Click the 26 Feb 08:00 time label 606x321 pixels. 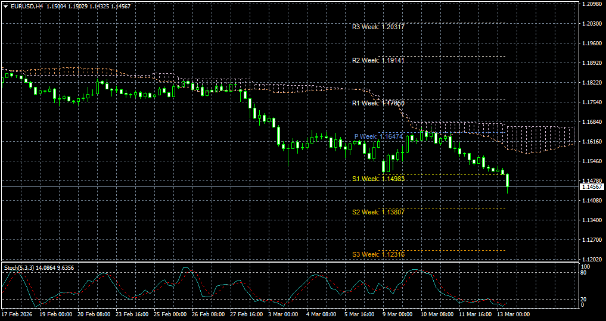pos(209,314)
